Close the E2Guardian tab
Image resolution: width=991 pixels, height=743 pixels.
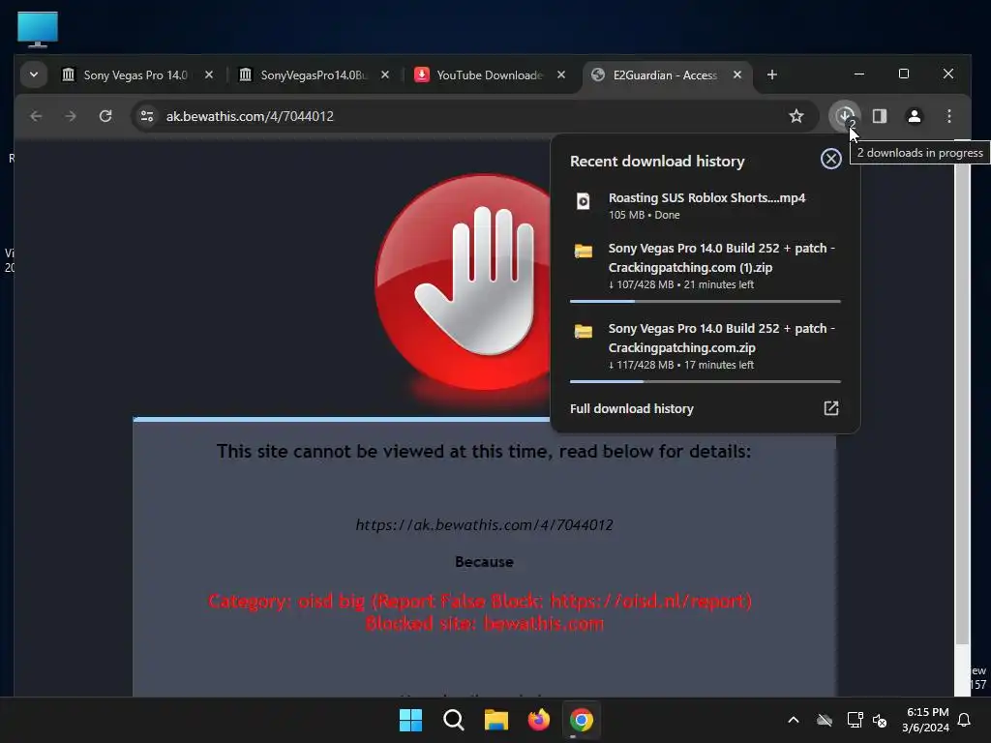pyautogui.click(x=736, y=74)
